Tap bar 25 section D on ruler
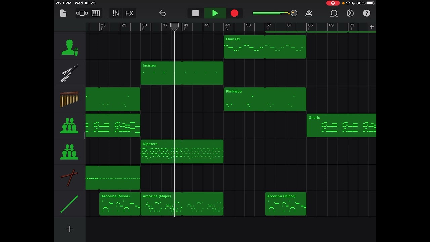This screenshot has width=430, height=242. [x=103, y=27]
